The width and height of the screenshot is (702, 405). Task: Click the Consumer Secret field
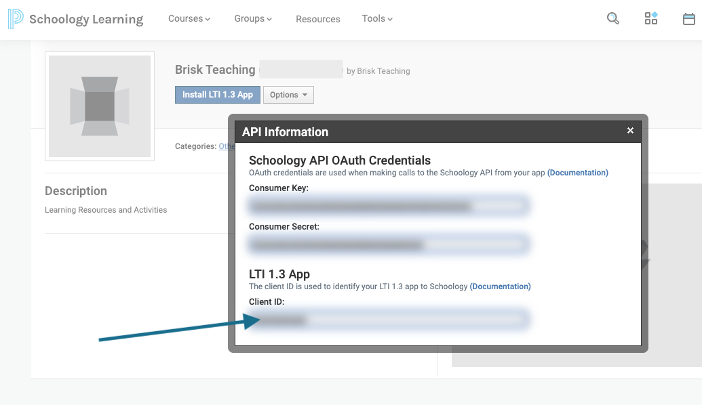click(x=389, y=244)
